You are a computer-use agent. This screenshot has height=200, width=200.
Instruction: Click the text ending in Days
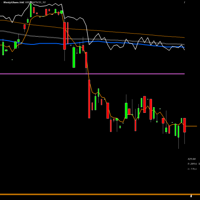coord(192,169)
